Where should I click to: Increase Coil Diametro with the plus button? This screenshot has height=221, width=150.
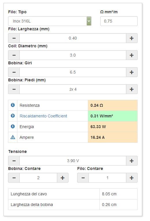[x=132, y=55]
